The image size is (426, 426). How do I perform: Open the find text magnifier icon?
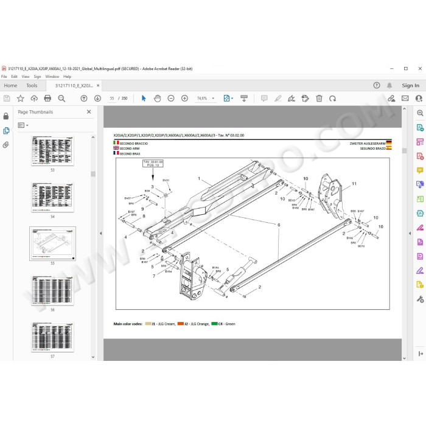click(x=61, y=99)
